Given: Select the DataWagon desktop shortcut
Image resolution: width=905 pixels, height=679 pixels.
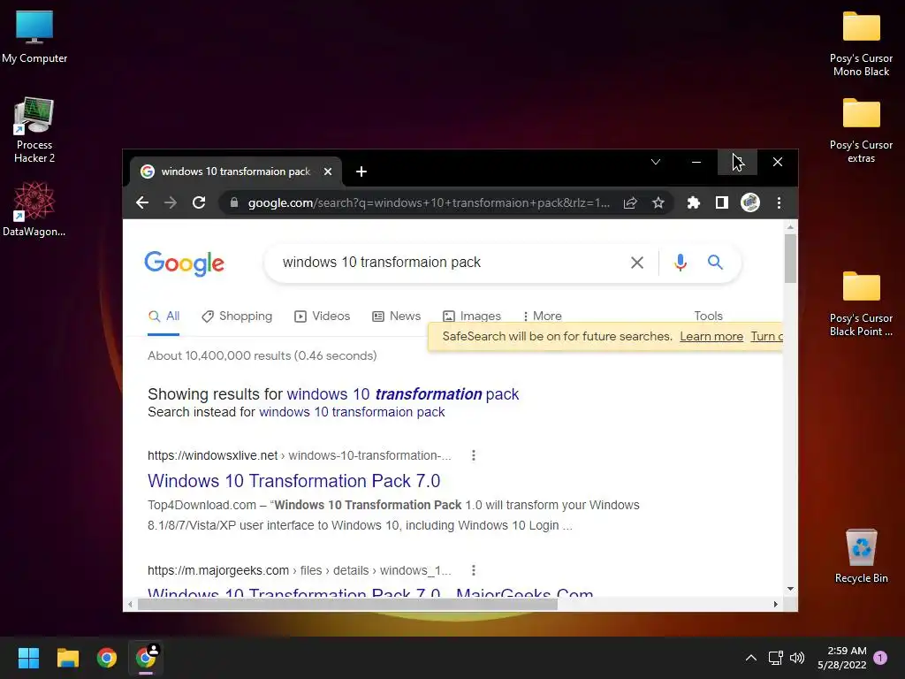Looking at the screenshot, I should 34,209.
